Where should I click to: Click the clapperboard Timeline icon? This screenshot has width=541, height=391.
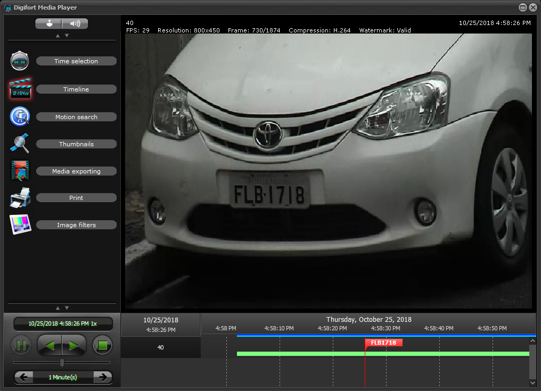20,89
